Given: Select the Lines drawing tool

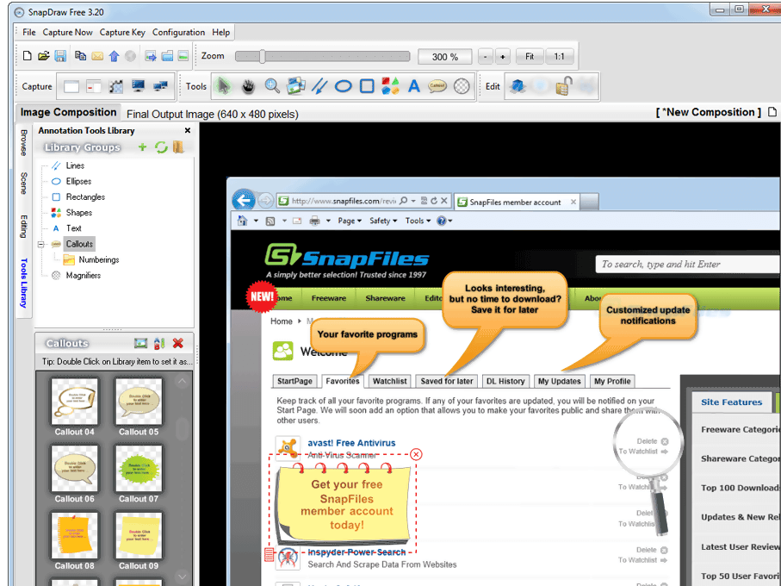Looking at the screenshot, I should coord(319,86).
